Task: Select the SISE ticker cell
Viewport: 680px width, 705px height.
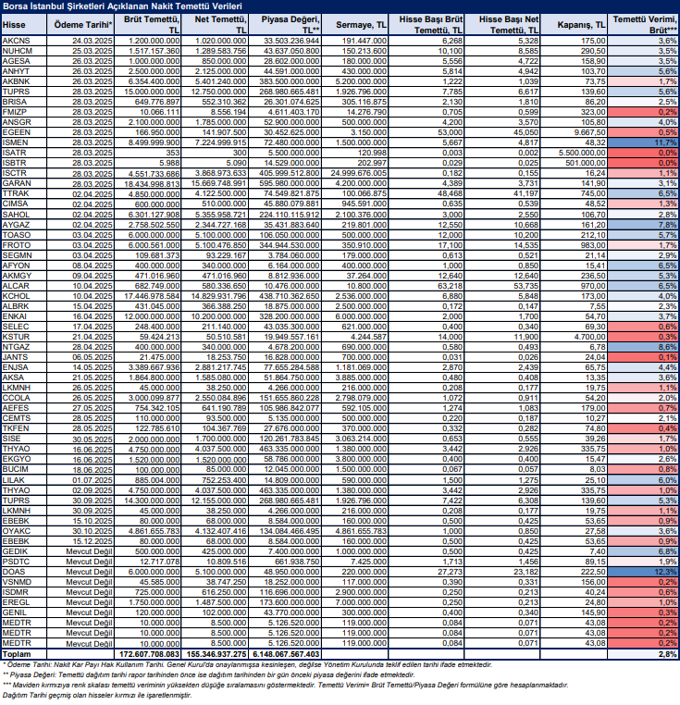Action: (24, 439)
